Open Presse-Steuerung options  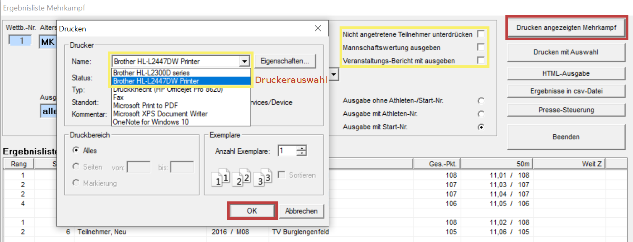tap(566, 110)
